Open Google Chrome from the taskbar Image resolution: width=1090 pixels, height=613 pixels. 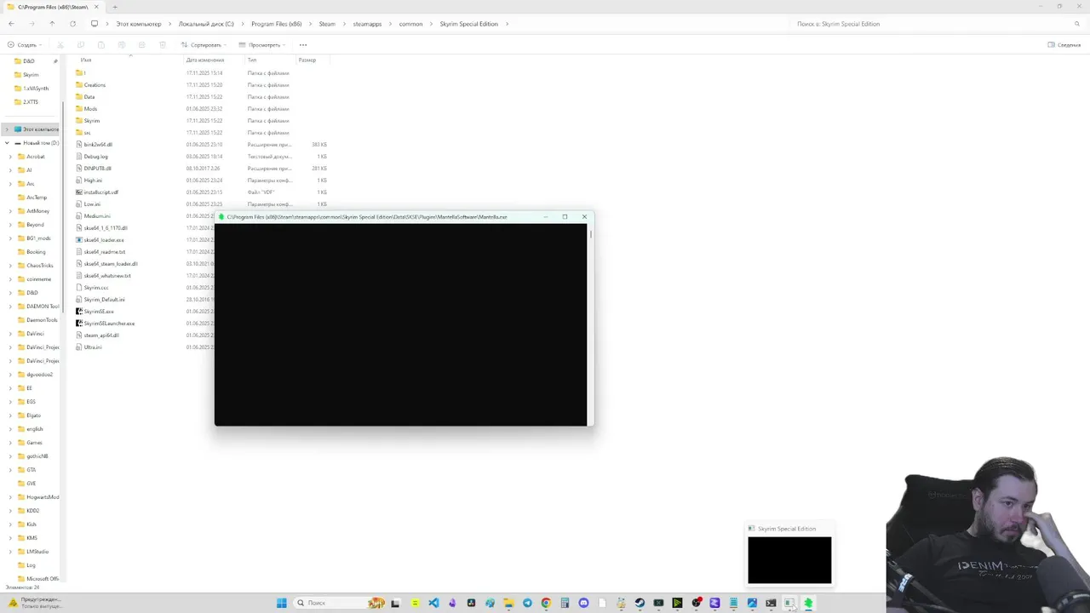546,603
